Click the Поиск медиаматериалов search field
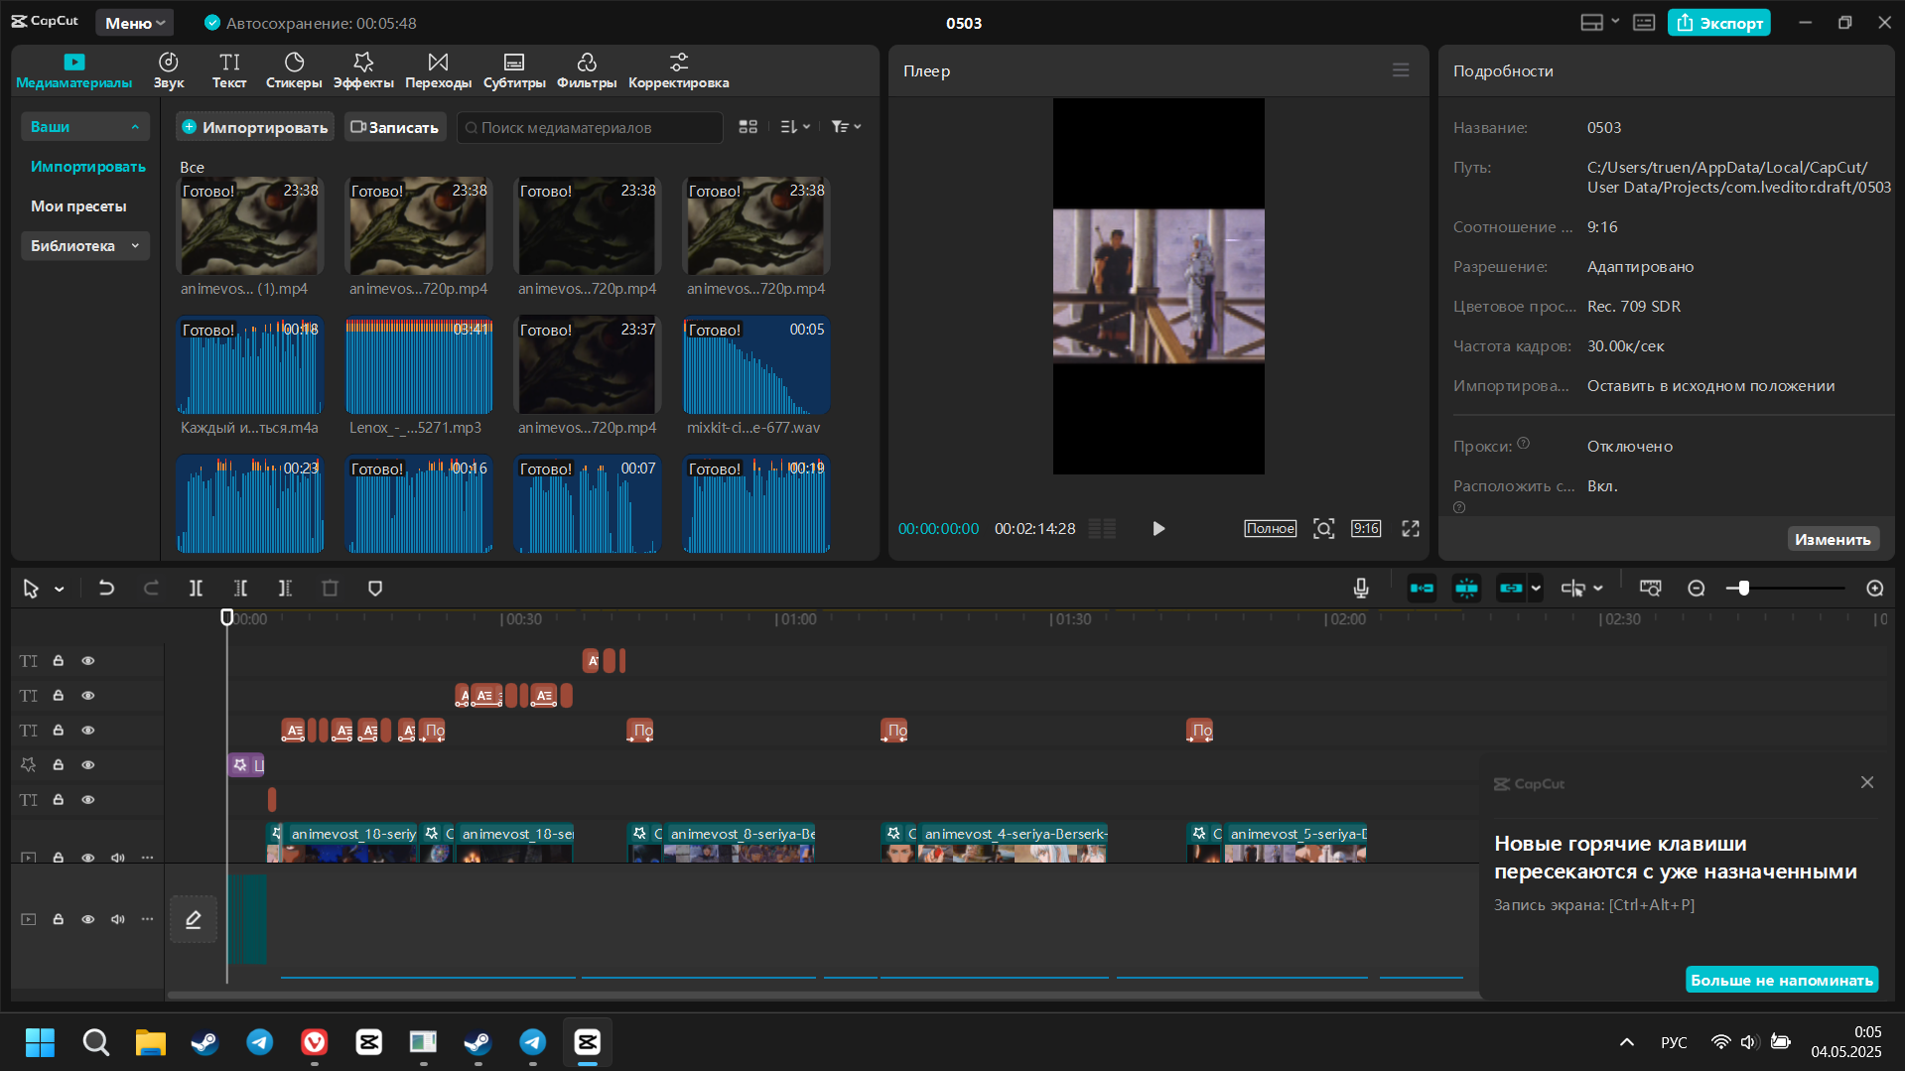 click(x=590, y=127)
